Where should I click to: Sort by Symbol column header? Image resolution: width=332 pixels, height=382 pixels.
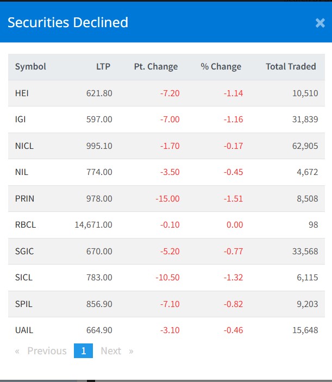click(30, 67)
